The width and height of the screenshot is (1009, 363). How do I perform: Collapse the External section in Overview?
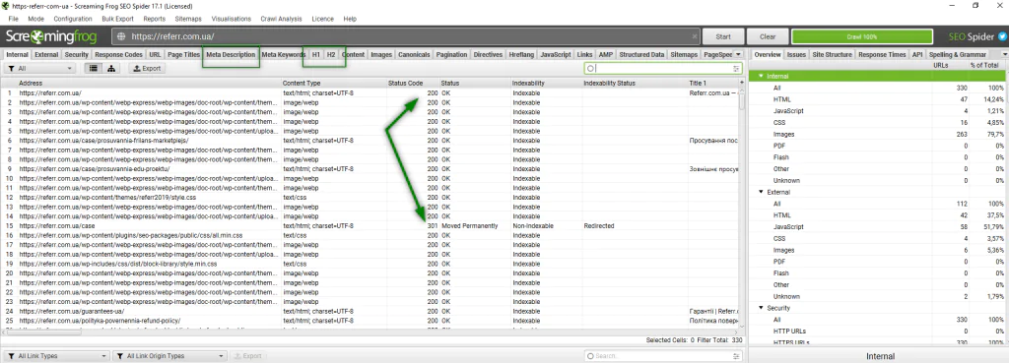click(x=761, y=192)
